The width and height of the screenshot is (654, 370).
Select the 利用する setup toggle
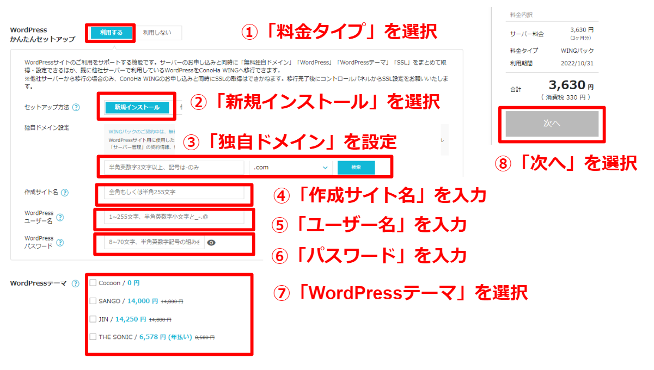click(111, 33)
